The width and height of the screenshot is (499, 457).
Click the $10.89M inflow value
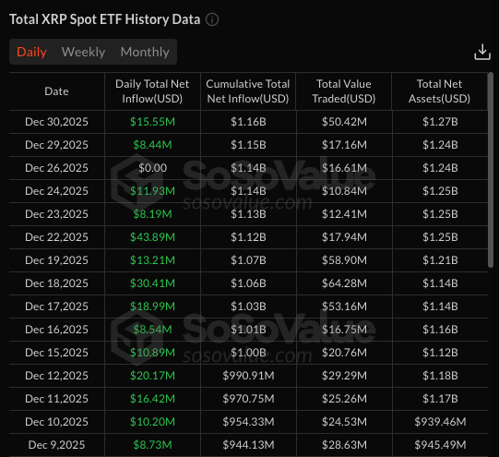152,353
